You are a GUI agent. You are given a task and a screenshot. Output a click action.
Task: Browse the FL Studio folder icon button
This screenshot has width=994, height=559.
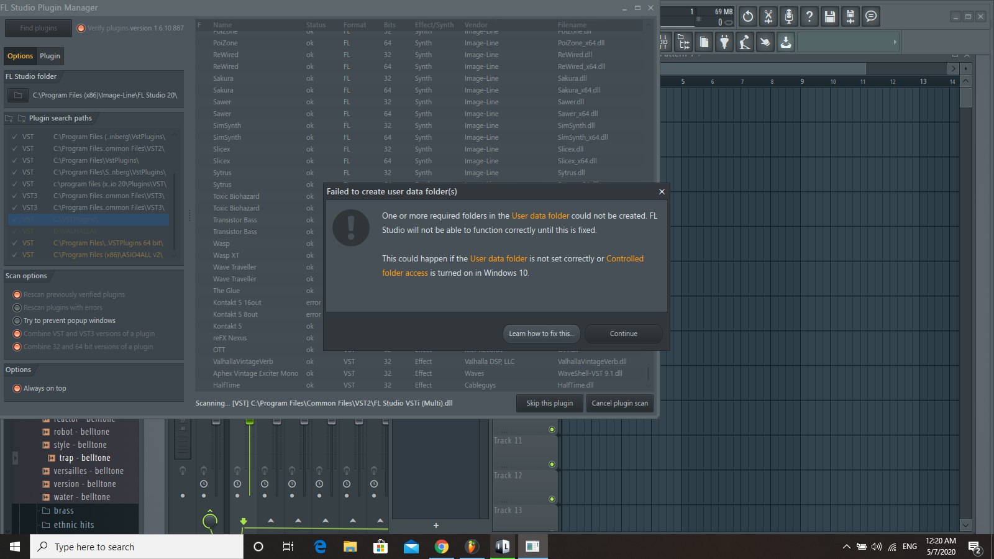pos(18,95)
